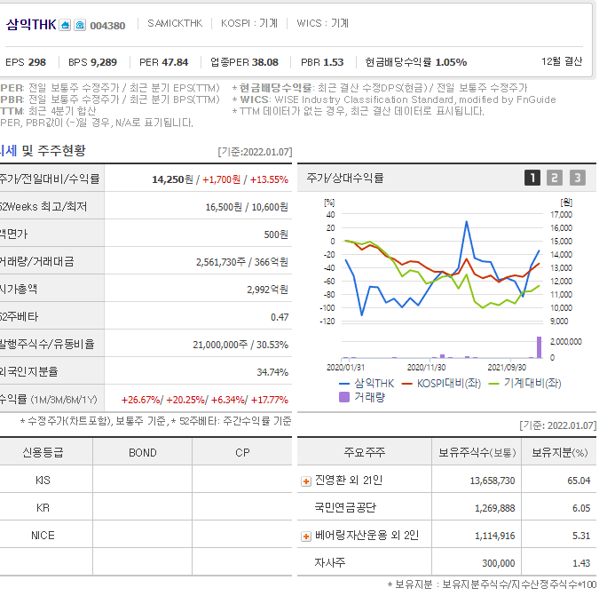This screenshot has height=596, width=607.
Task: Click the WICS : 기계 classification label
Action: coord(322,23)
